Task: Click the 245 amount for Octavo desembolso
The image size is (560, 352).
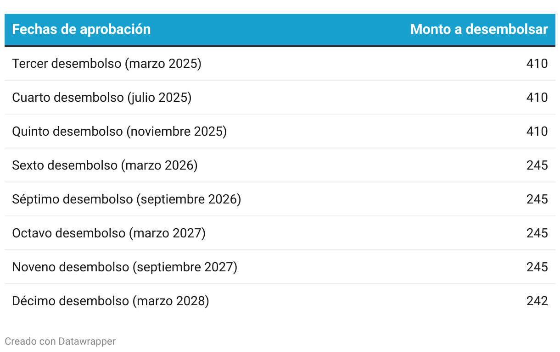Action: pos(537,233)
